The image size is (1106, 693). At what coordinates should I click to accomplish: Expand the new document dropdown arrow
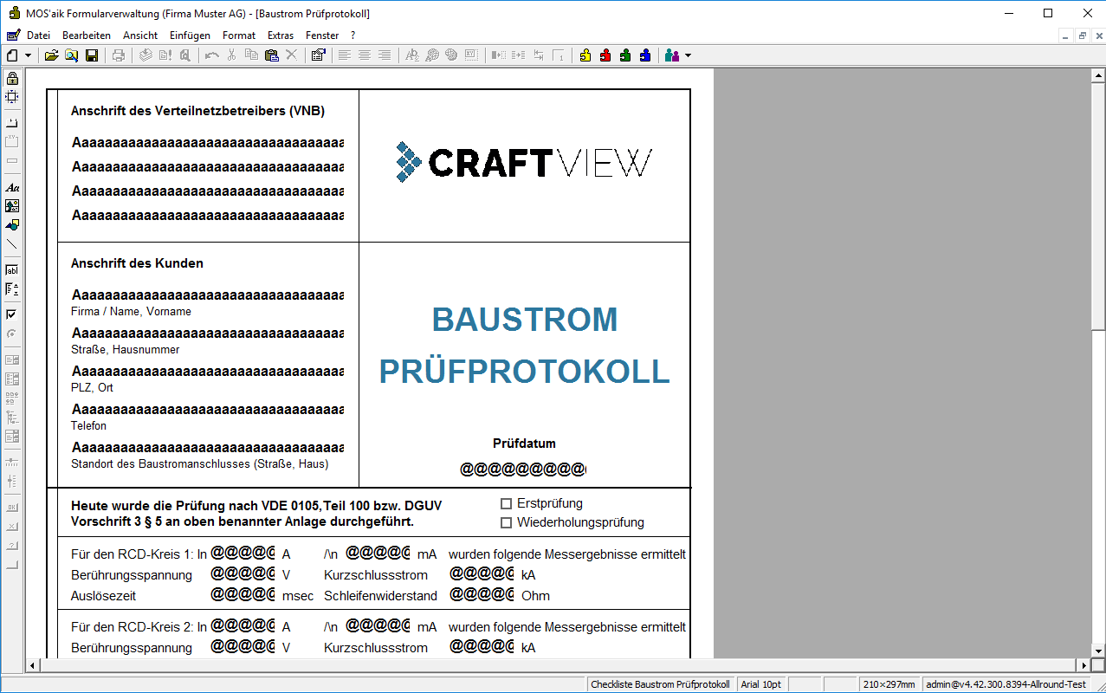(x=29, y=55)
